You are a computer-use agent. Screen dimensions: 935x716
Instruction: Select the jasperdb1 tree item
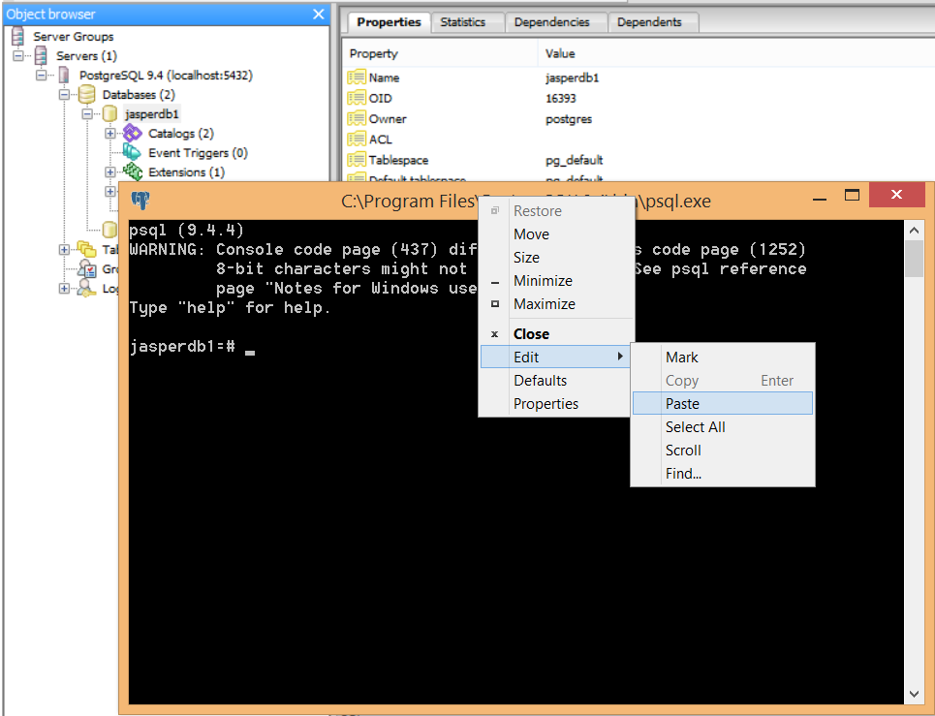(x=151, y=114)
